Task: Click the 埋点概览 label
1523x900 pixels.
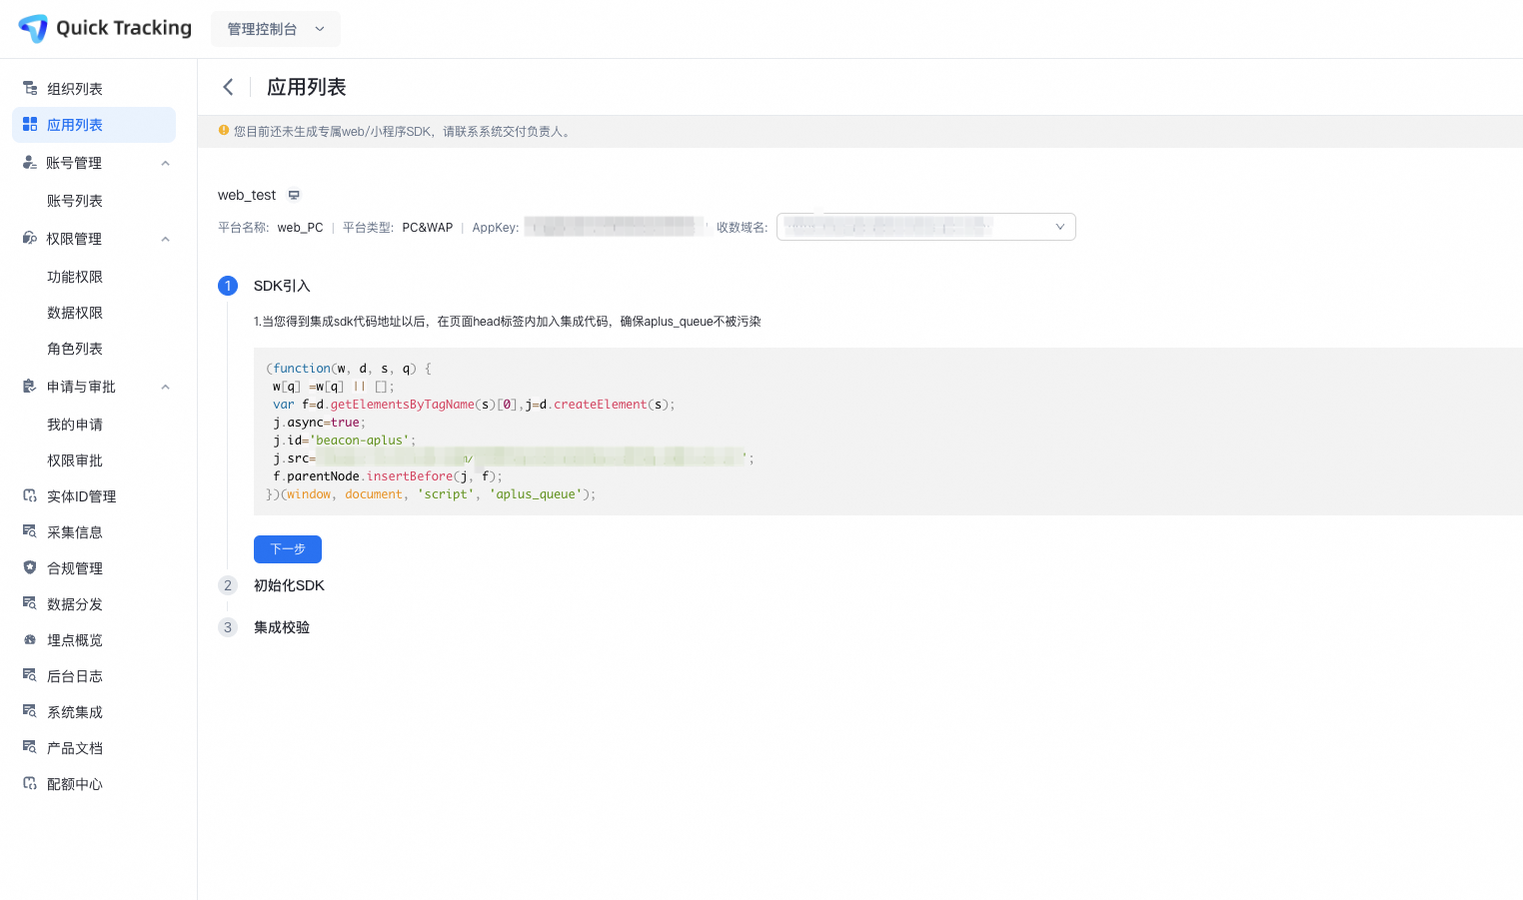Action: (75, 640)
